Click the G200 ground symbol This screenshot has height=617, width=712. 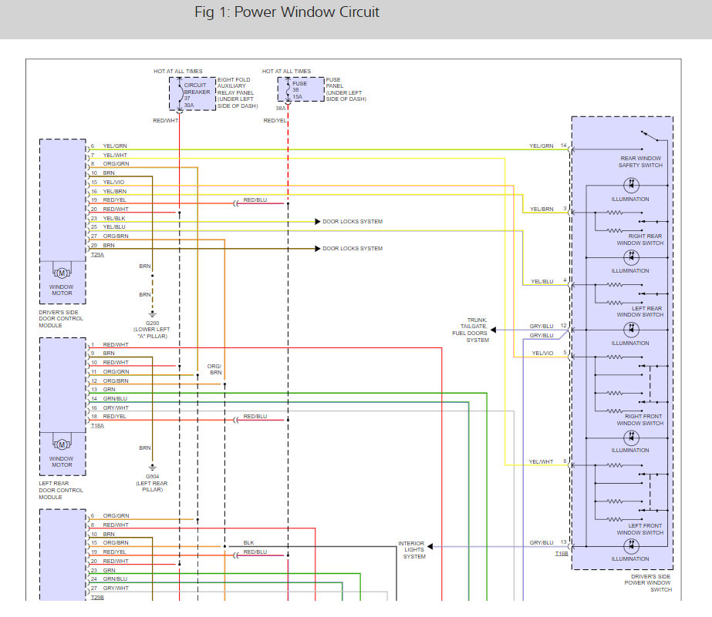[x=153, y=314]
